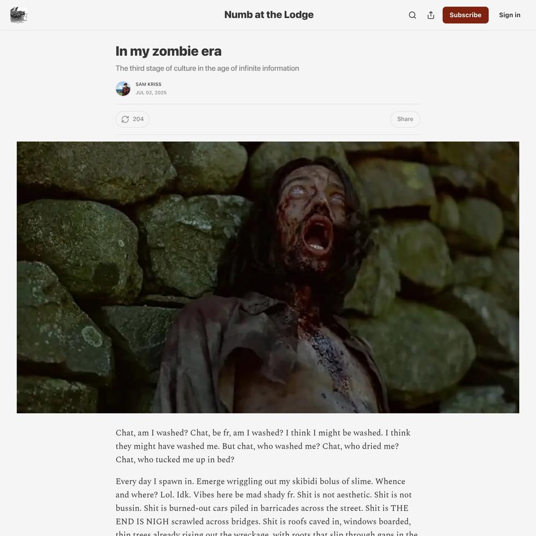
Task: Open the Numb at the Lodge title
Action: (x=269, y=14)
